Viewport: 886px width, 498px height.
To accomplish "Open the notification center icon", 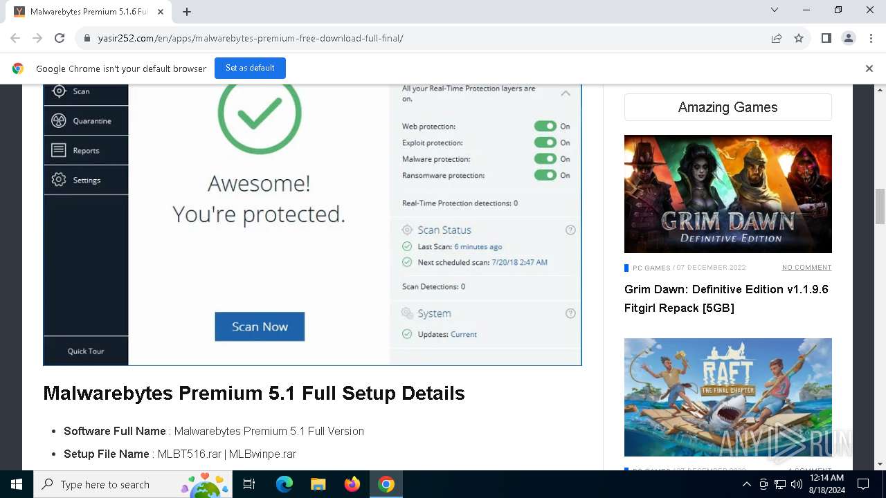I will coord(863,484).
